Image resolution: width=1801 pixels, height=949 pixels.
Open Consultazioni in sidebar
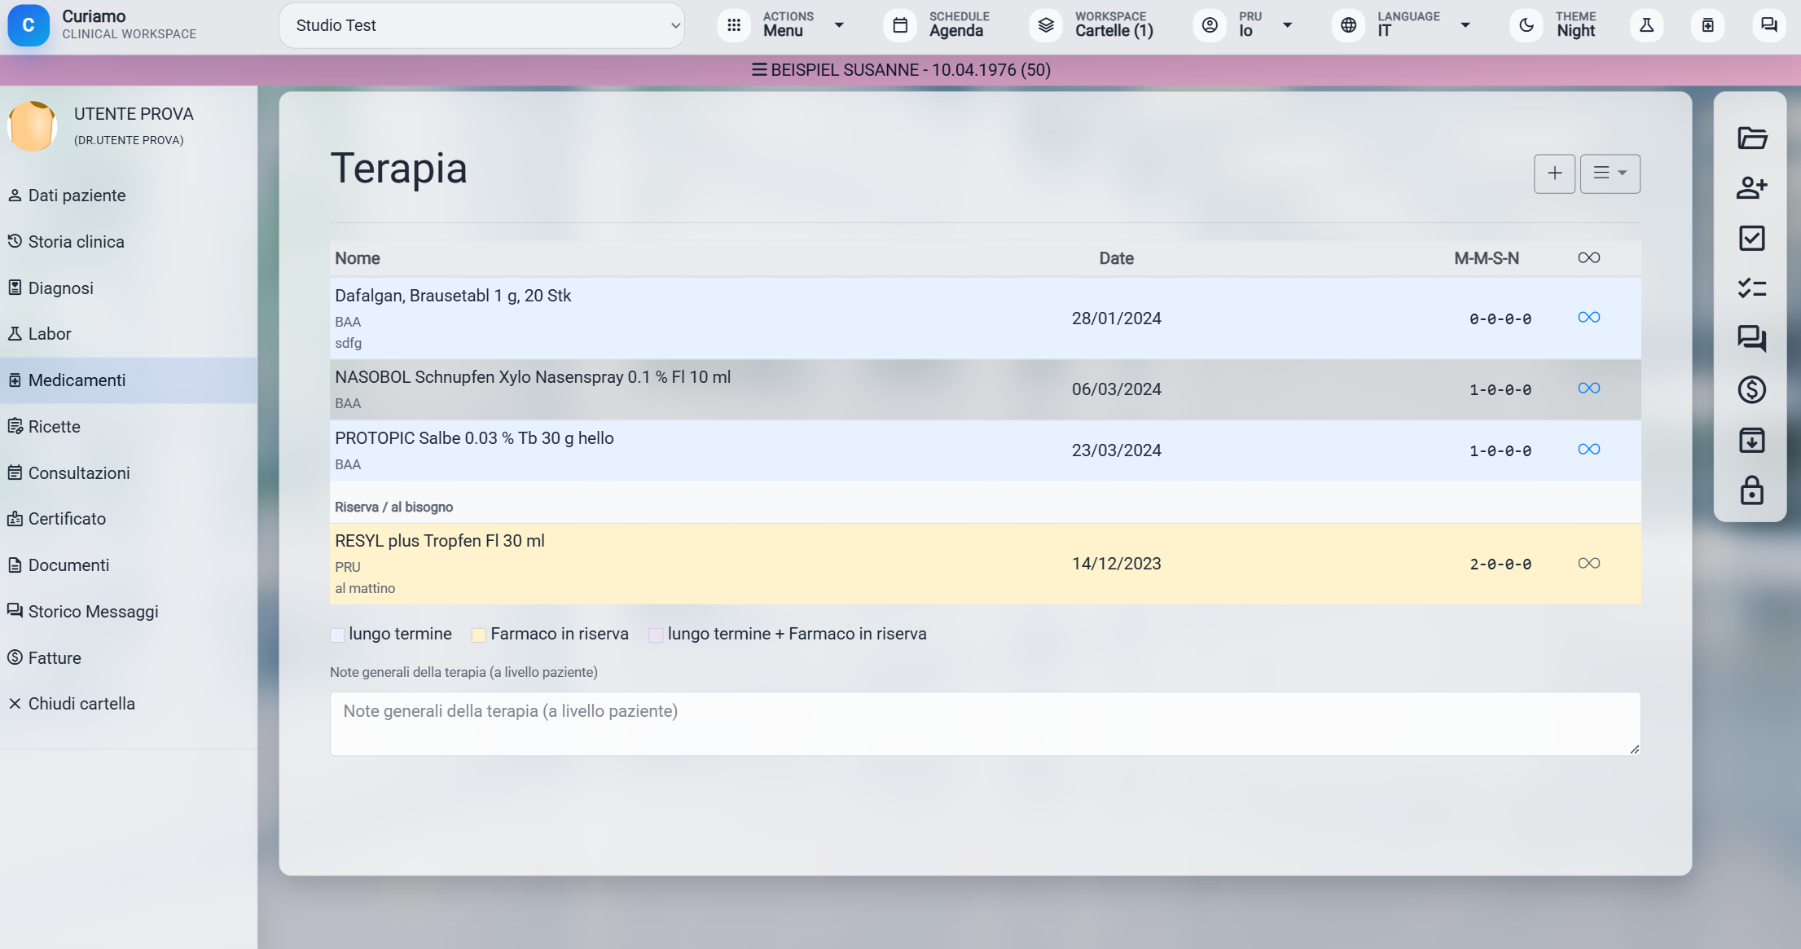pyautogui.click(x=129, y=473)
